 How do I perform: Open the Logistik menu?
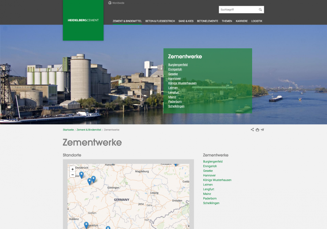tap(257, 21)
